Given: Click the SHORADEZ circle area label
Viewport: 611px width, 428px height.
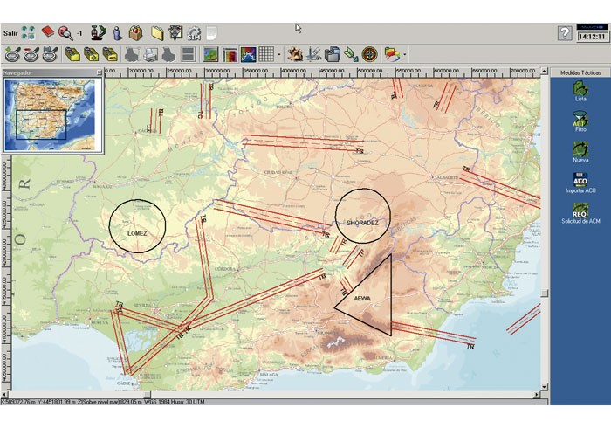Looking at the screenshot, I should pyautogui.click(x=362, y=223).
